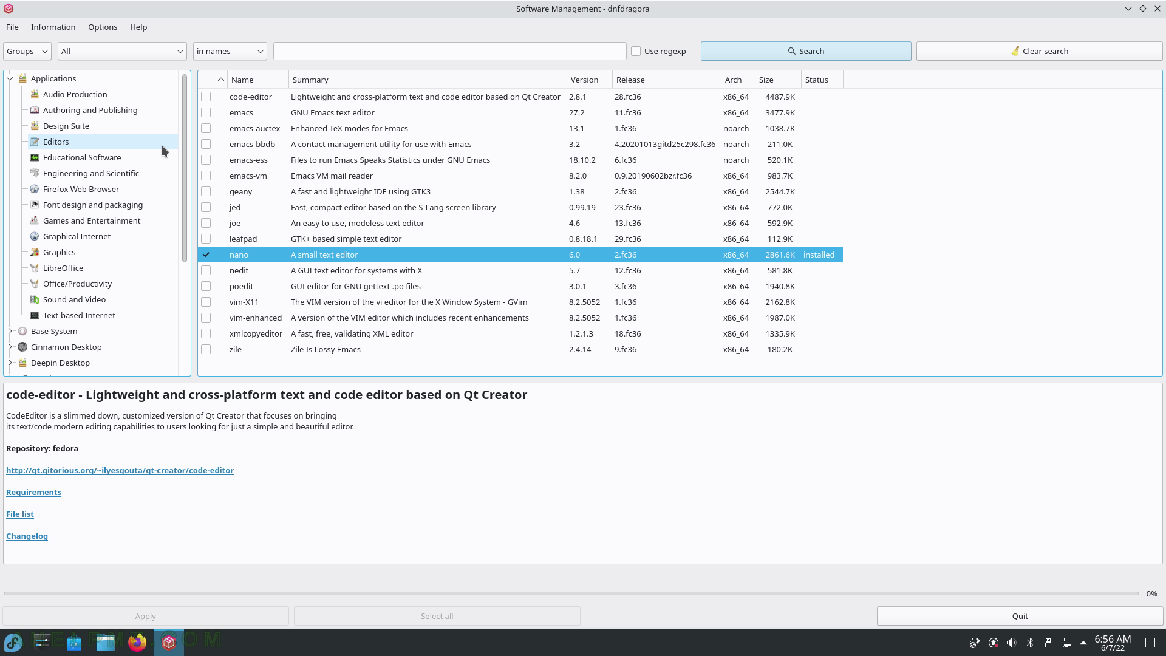This screenshot has width=1166, height=656.
Task: Launch Firefox from the taskbar
Action: coord(137,642)
